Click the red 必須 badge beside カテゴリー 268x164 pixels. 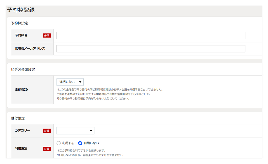[47, 131]
